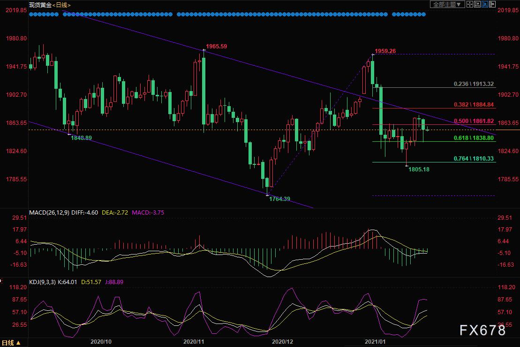Click the K:64.01 value

tap(68, 282)
